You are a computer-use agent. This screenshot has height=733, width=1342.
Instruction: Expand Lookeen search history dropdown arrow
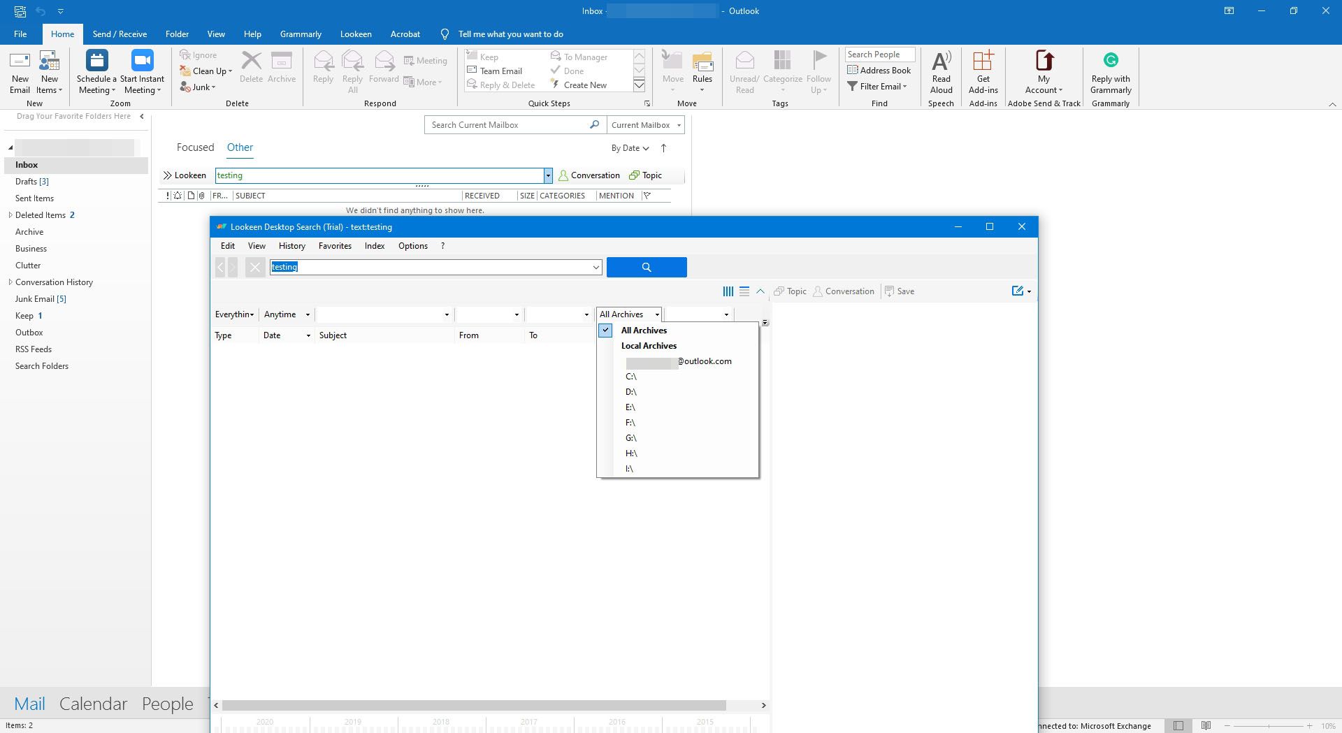596,267
